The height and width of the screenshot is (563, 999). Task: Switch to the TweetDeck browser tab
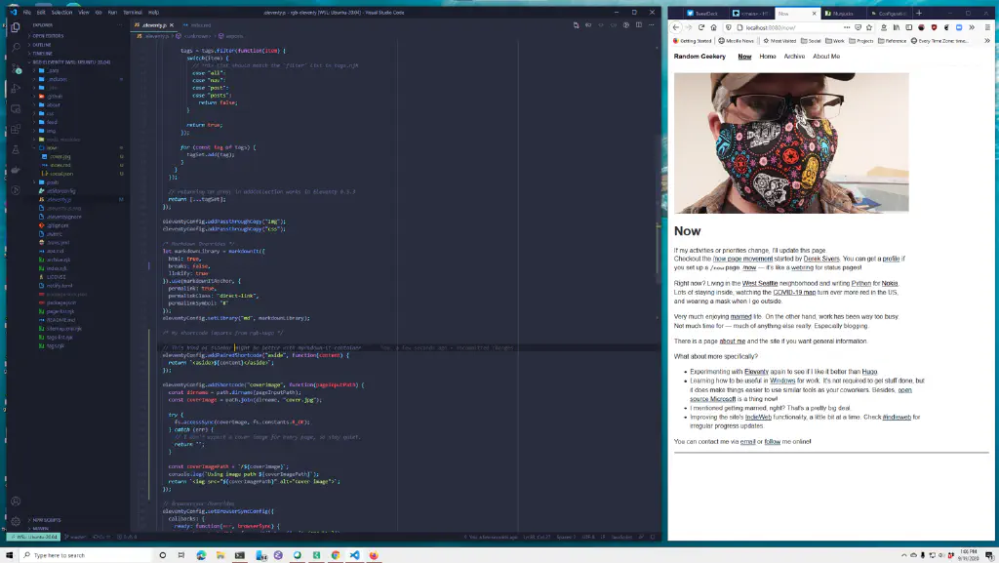tap(704, 14)
